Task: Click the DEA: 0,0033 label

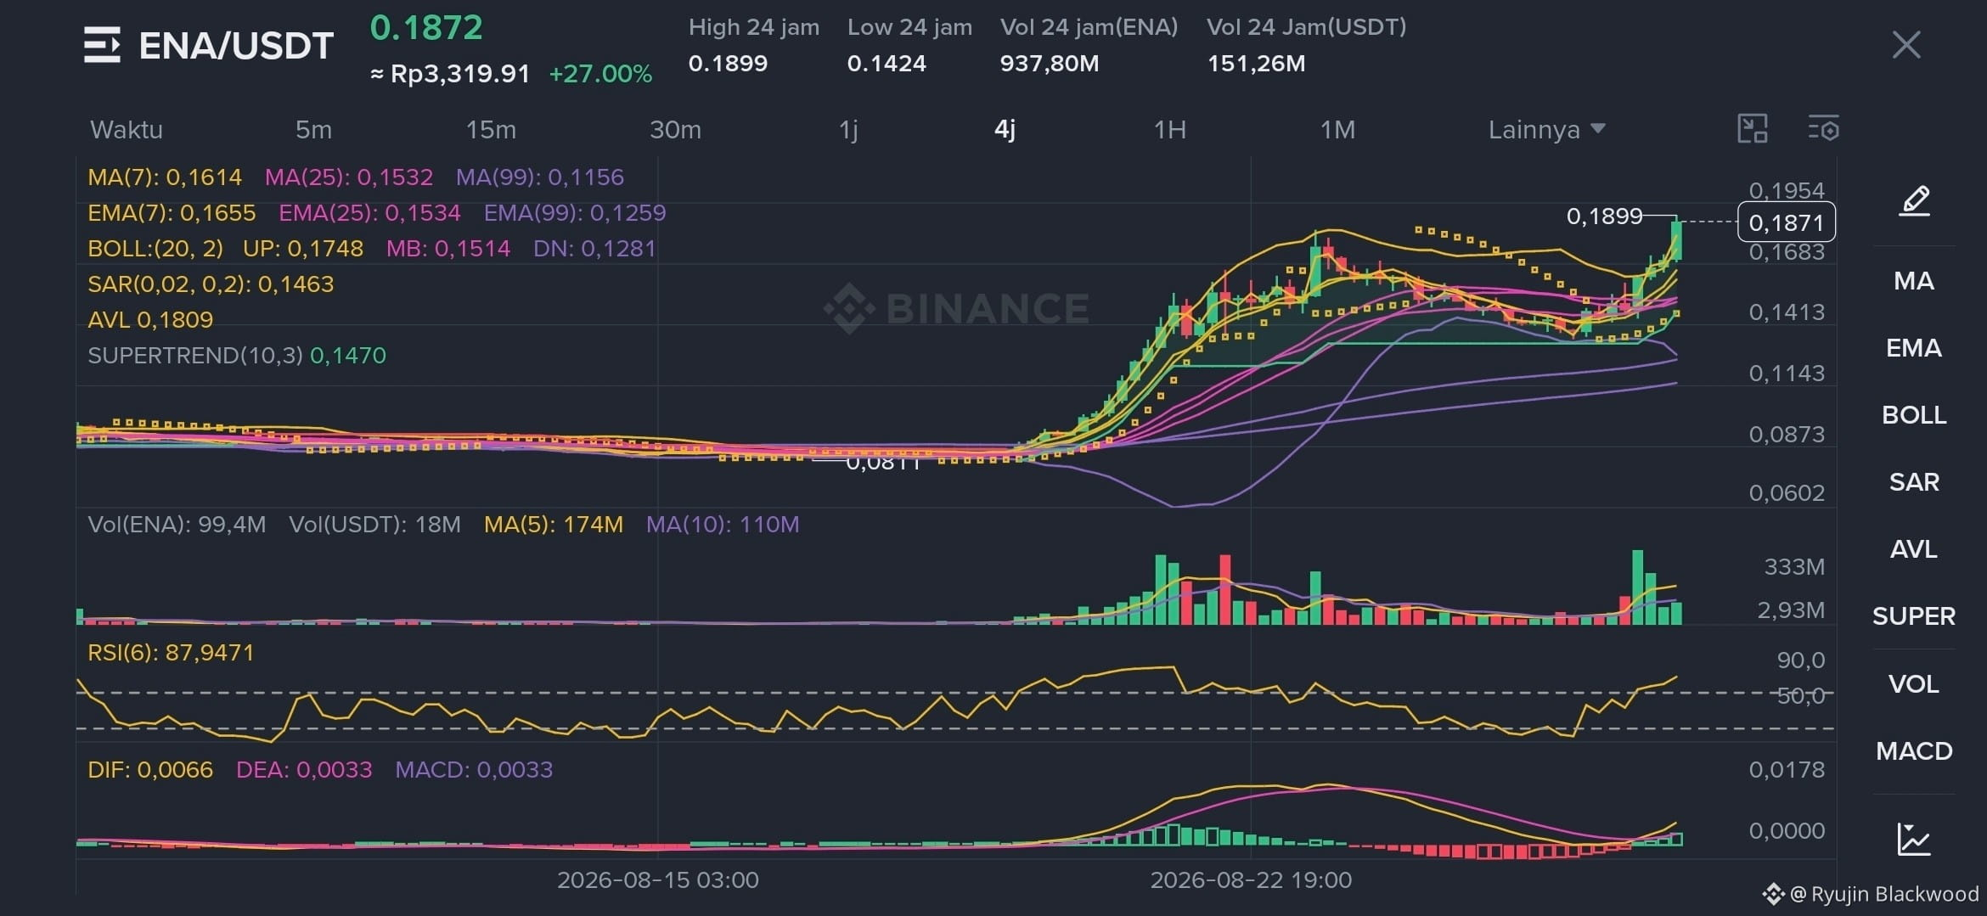Action: [x=304, y=770]
